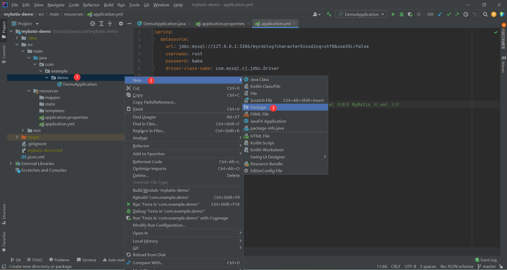Change CRLF line separator in status bar
The height and width of the screenshot is (270, 507).
pyautogui.click(x=396, y=266)
